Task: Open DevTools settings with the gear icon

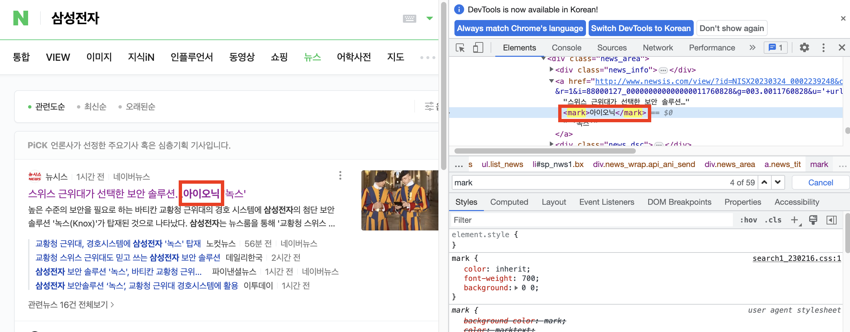Action: [x=804, y=47]
